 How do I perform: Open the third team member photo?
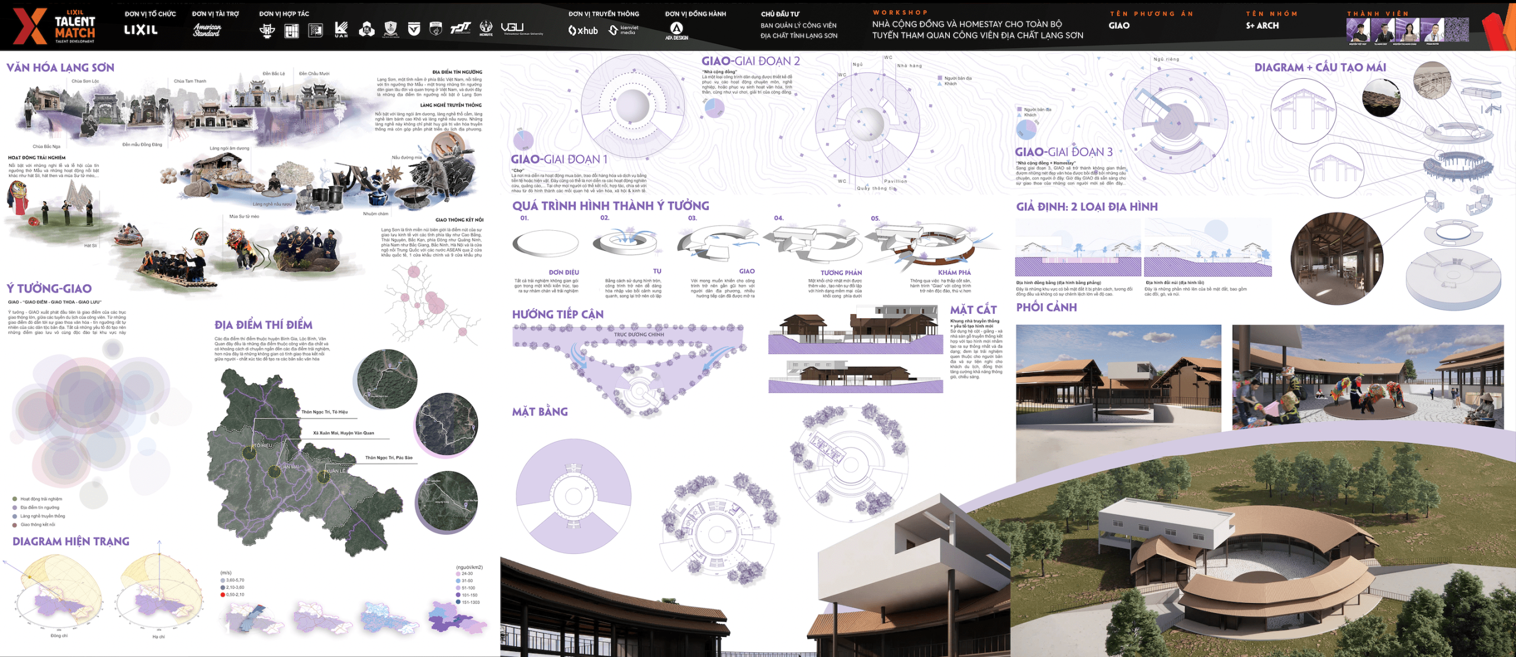[x=1408, y=30]
